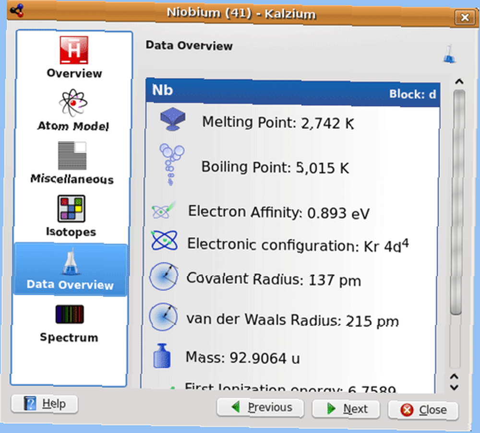This screenshot has height=433, width=480.
Task: Click the 'Atom Model' label in the sidebar
Action: click(73, 126)
